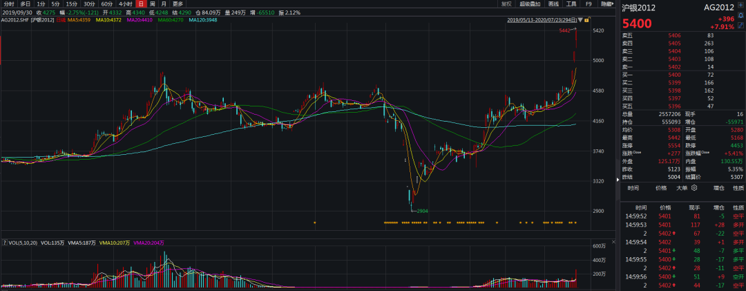Select the weekly 周 period tab
This screenshot has width=746, height=291.
(x=152, y=4)
